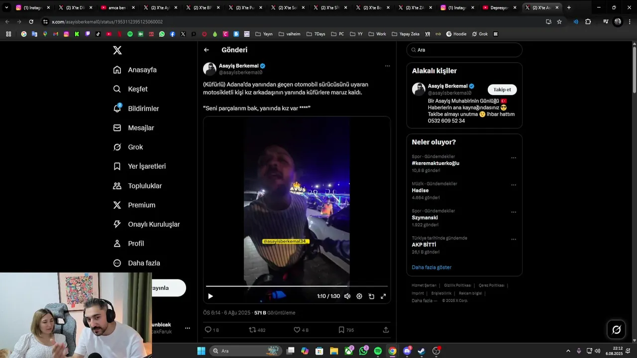Toggle picture-in-picture for the video

pyautogui.click(x=371, y=296)
